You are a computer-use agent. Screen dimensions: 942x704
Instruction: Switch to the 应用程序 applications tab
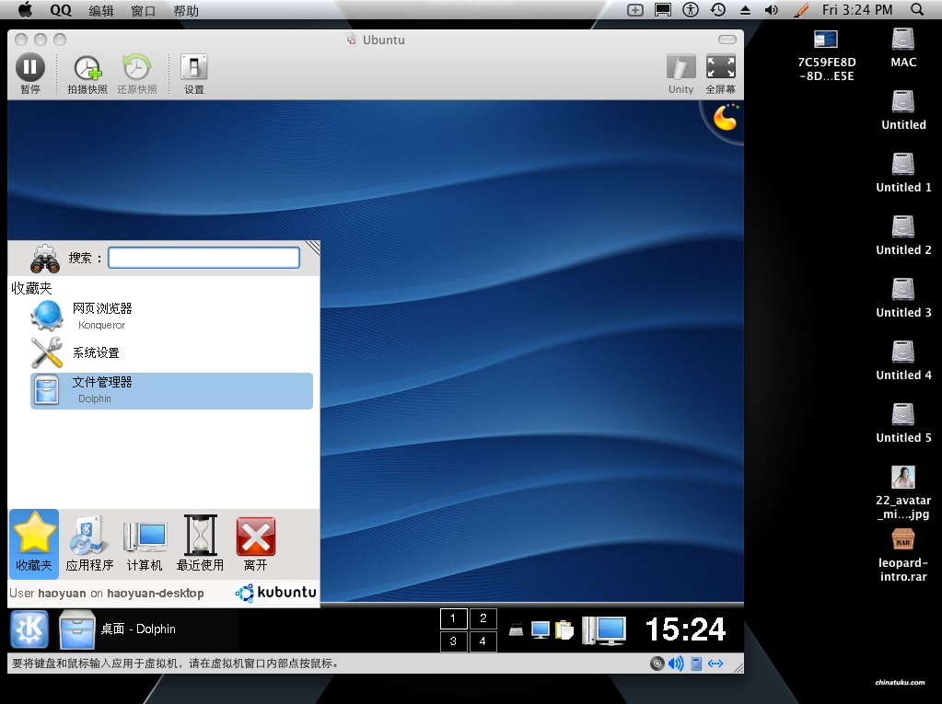[89, 543]
